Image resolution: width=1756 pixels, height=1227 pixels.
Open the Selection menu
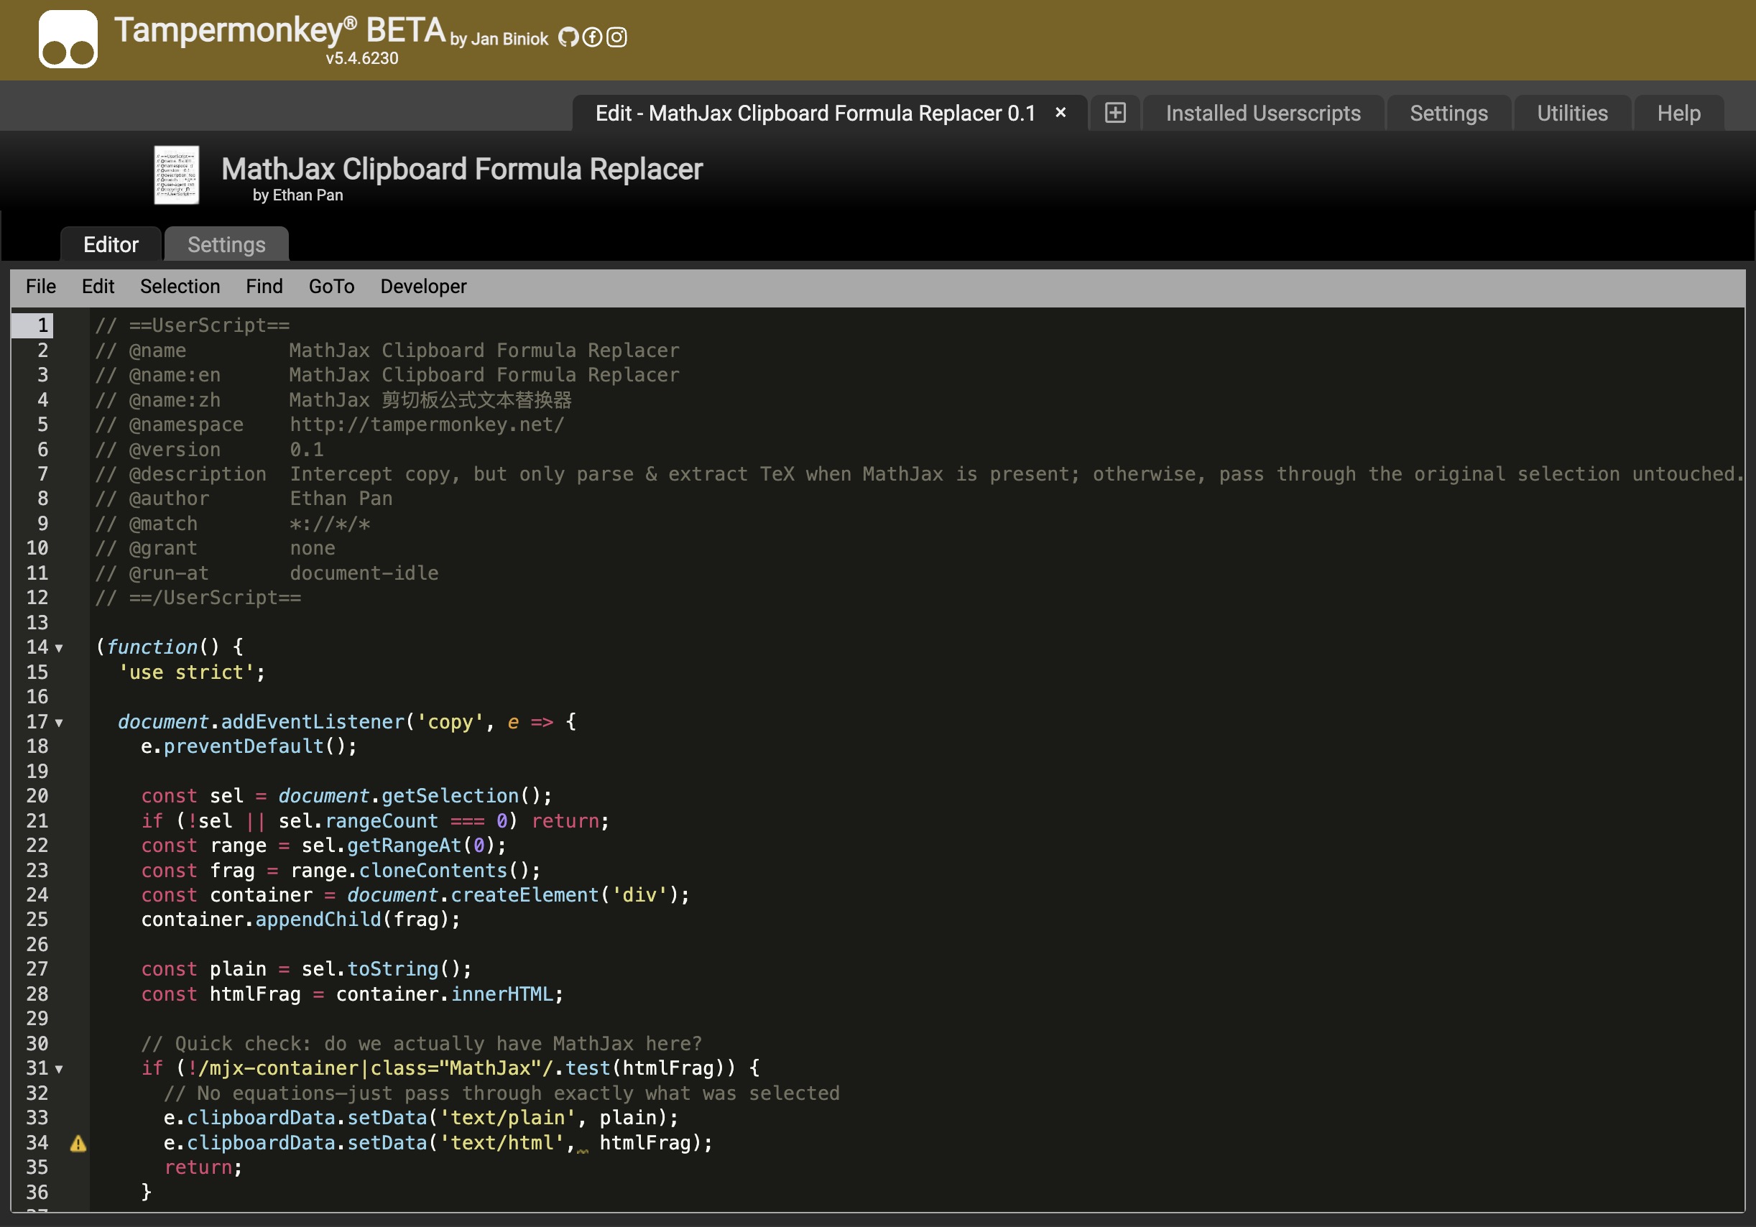[x=180, y=286]
